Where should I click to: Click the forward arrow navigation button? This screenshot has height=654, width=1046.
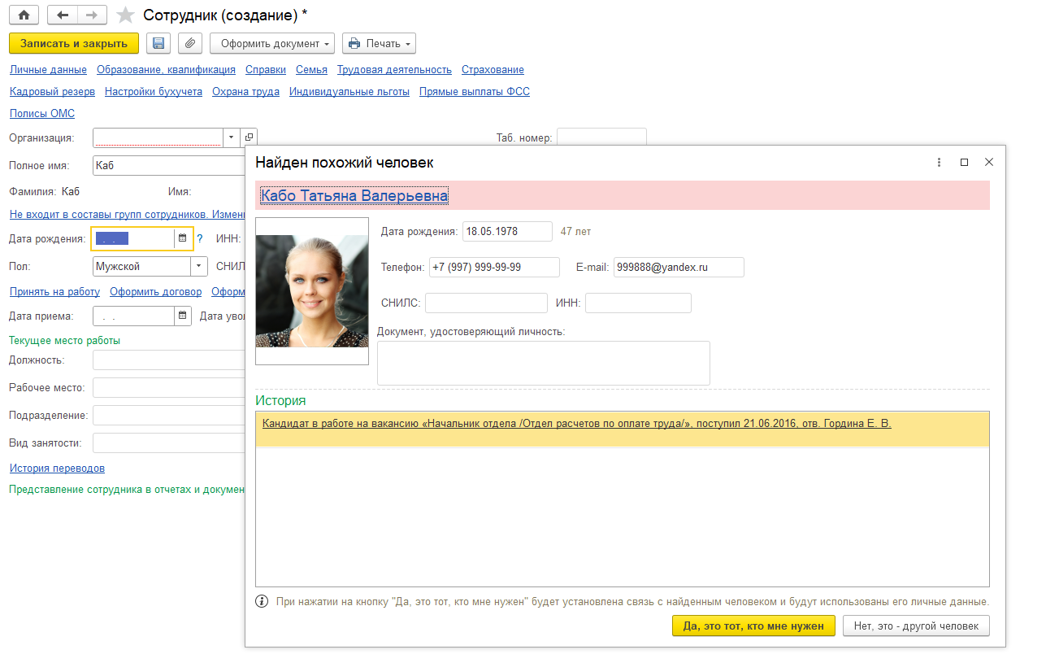point(92,15)
